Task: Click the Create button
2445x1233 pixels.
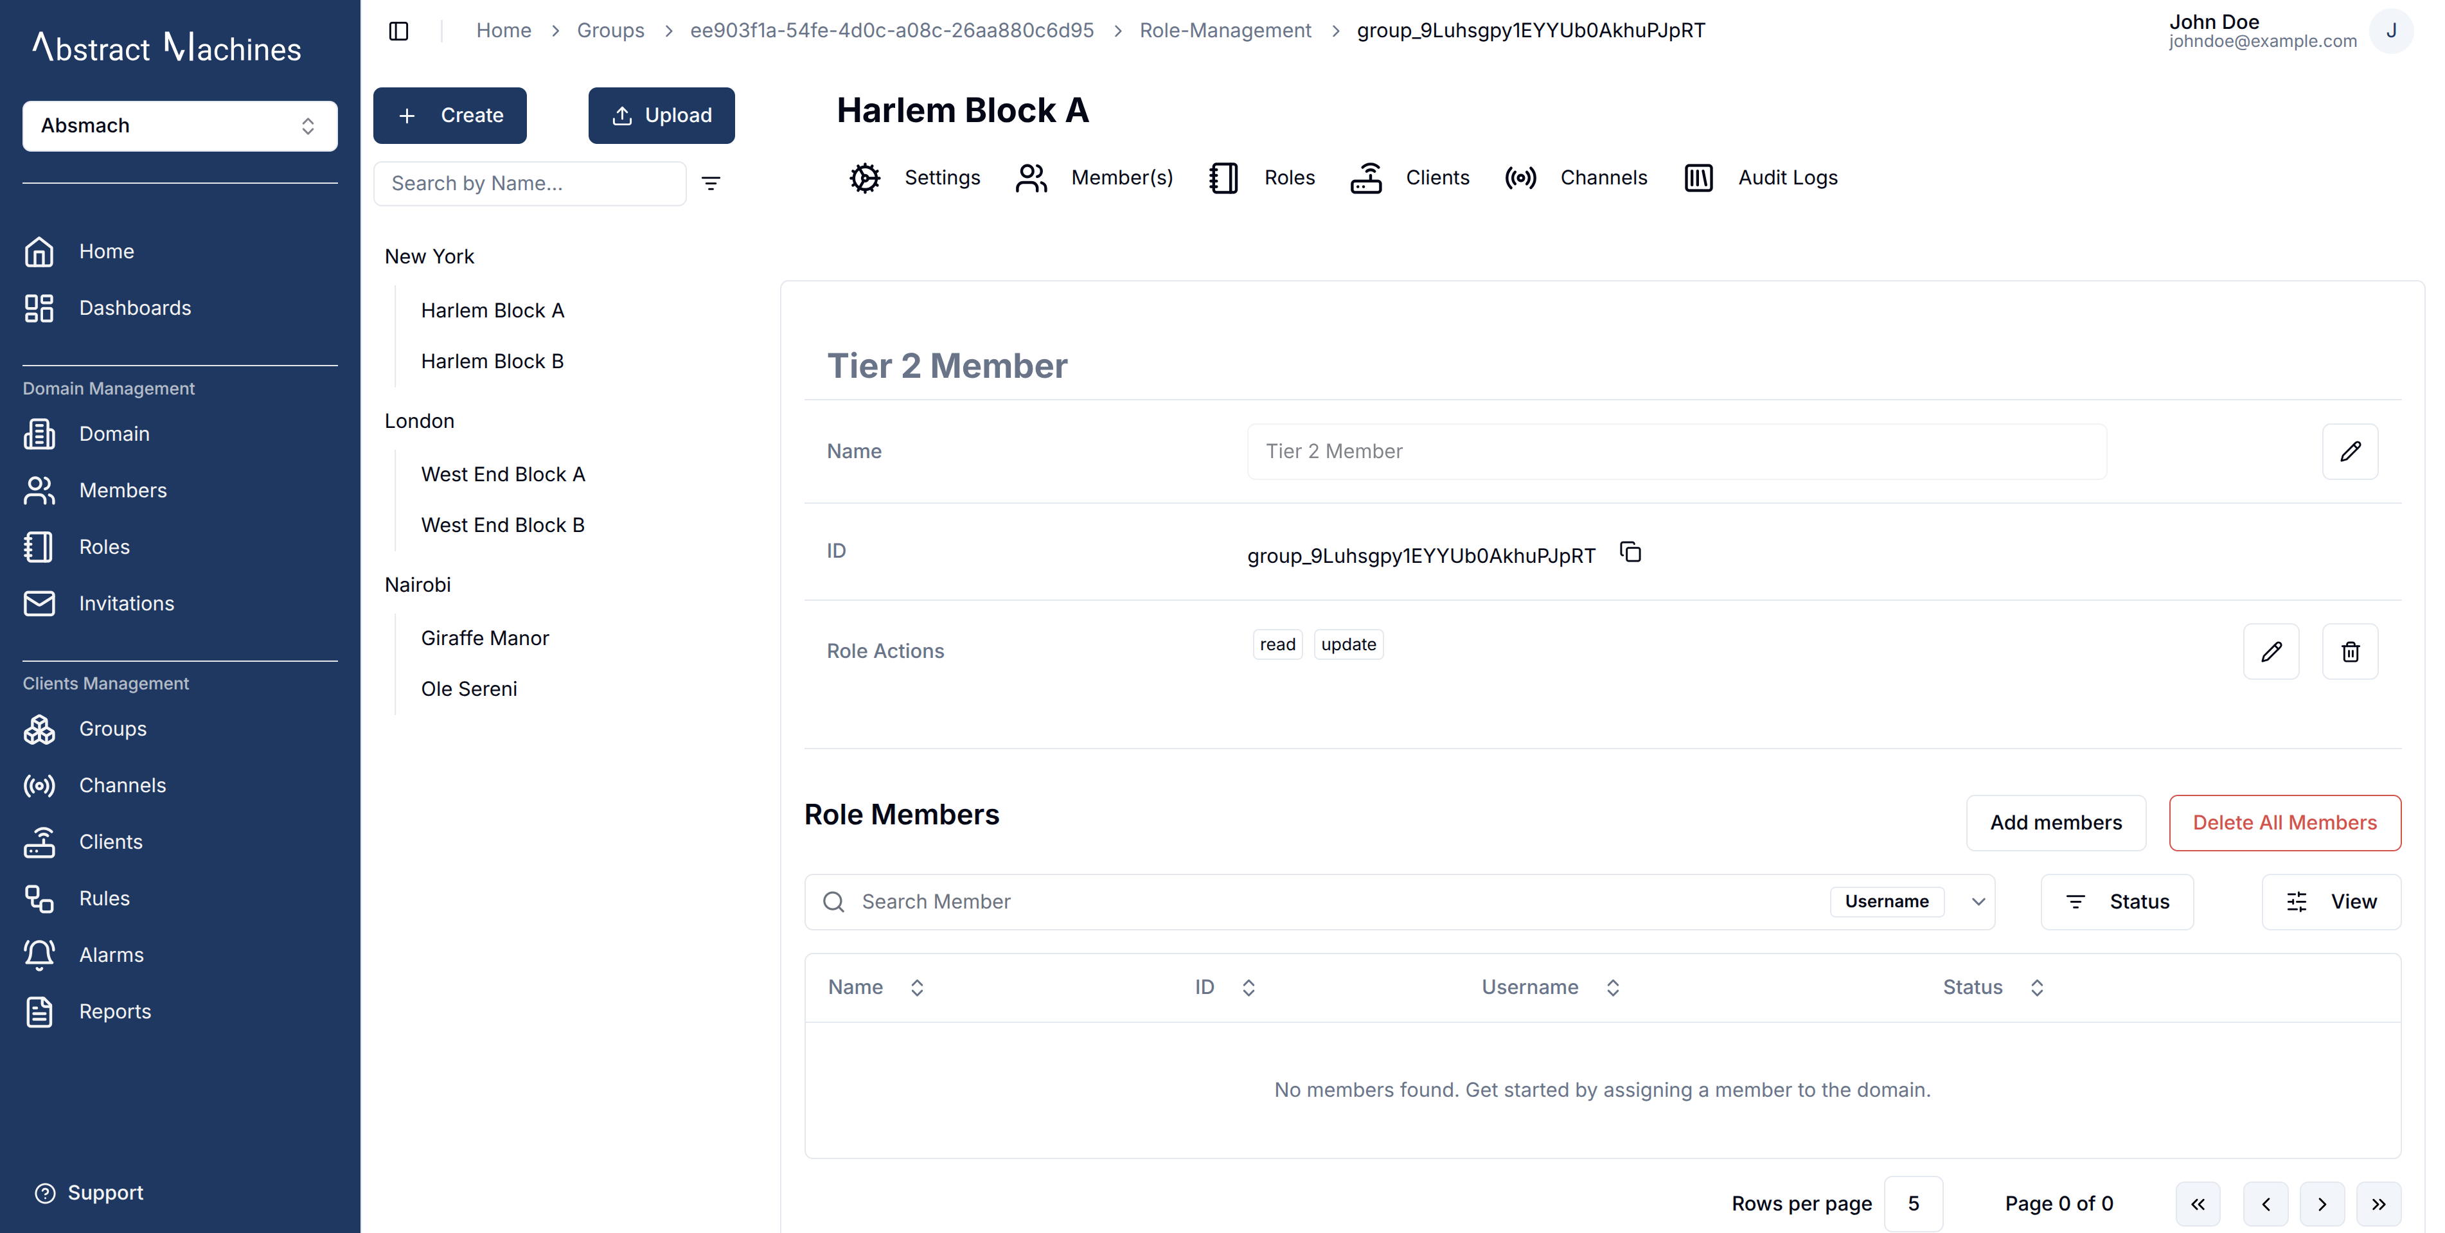Action: (x=450, y=116)
